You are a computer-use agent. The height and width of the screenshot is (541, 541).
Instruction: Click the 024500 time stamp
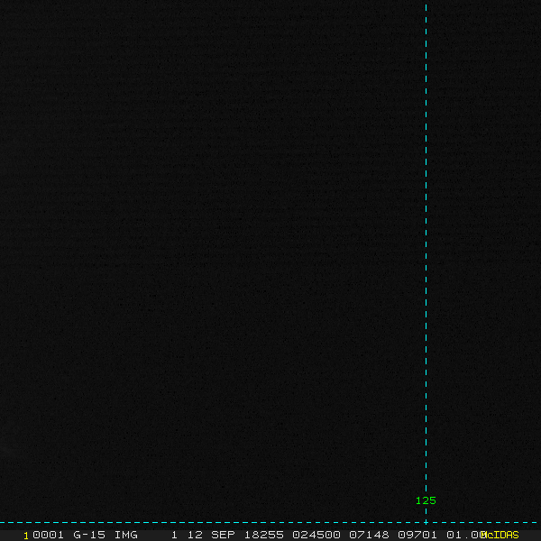[x=316, y=535]
